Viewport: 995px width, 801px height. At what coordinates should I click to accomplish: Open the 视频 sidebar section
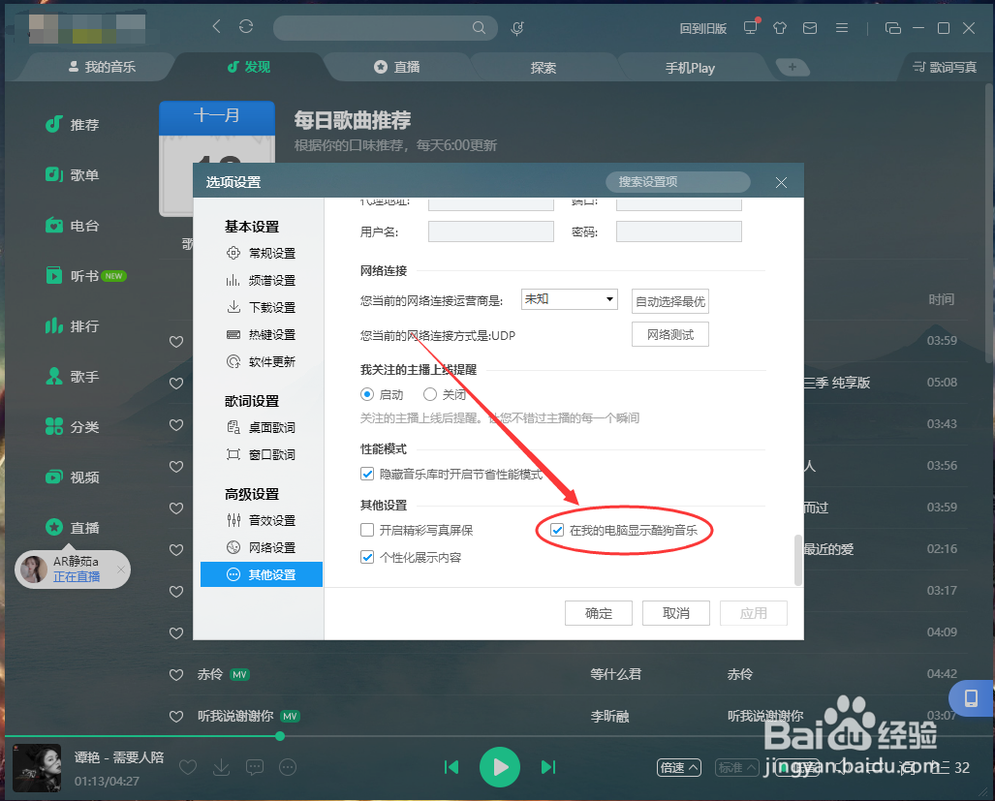click(73, 477)
